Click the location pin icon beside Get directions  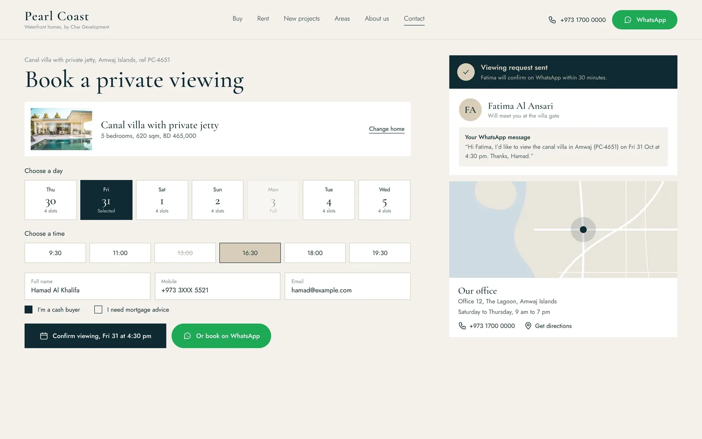click(x=528, y=326)
